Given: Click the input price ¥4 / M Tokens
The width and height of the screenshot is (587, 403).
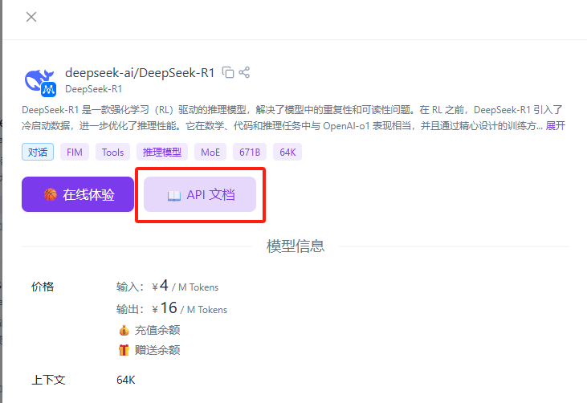Looking at the screenshot, I should (x=185, y=287).
